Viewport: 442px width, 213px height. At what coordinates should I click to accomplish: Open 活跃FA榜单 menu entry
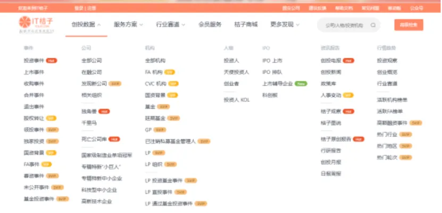tap(390, 111)
